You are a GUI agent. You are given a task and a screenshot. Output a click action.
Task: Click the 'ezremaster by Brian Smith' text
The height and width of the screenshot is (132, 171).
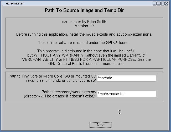coord(84,22)
